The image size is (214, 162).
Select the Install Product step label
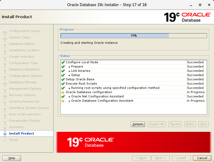coord(22,133)
